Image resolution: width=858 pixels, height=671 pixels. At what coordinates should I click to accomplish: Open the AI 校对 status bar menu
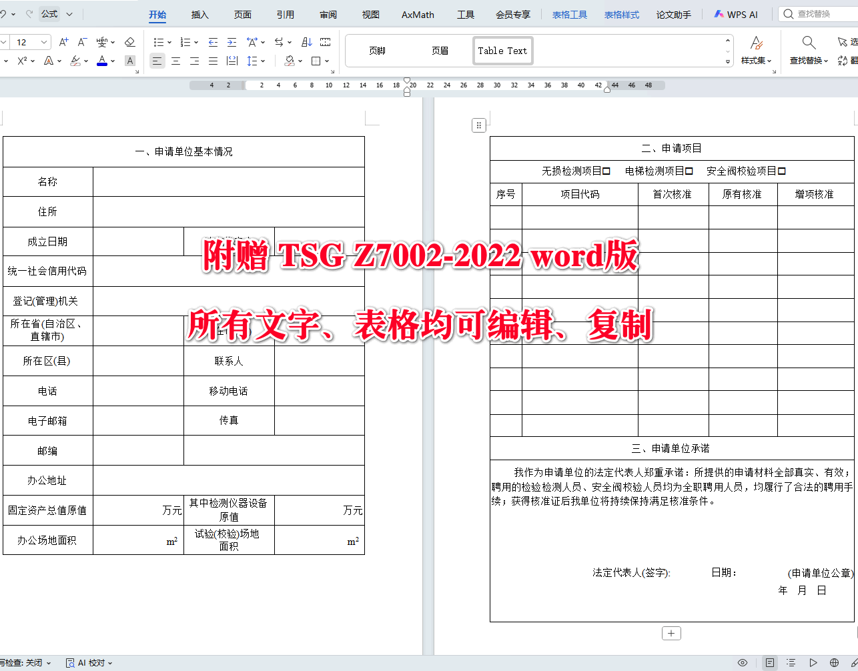coord(90,663)
